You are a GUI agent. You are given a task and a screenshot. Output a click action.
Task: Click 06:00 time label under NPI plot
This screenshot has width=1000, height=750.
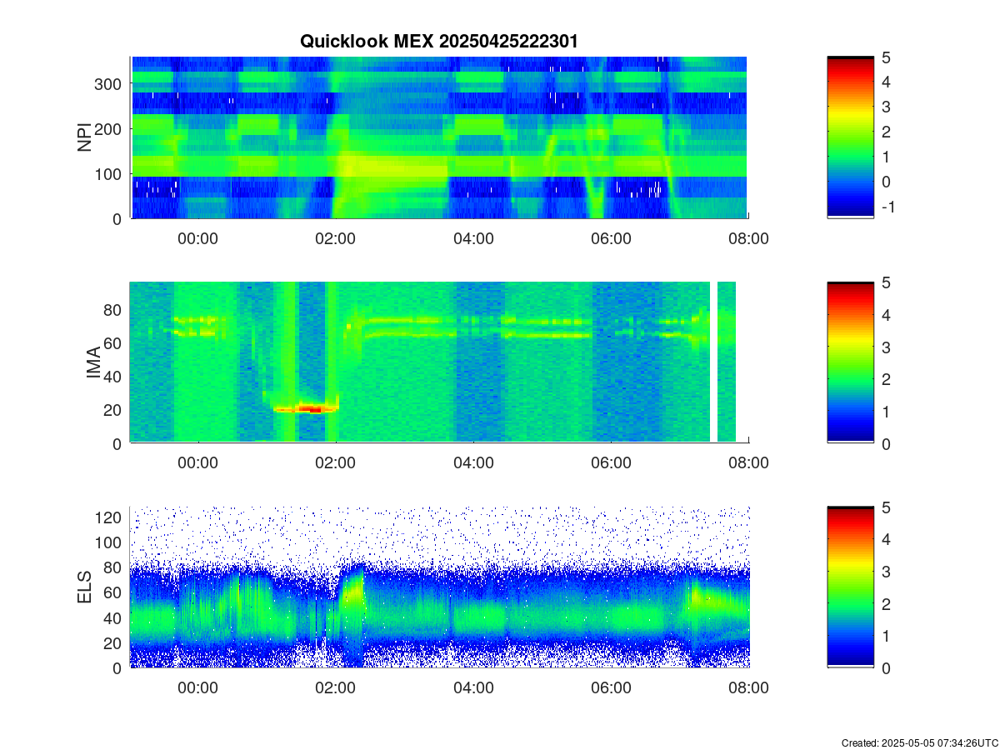click(x=611, y=238)
